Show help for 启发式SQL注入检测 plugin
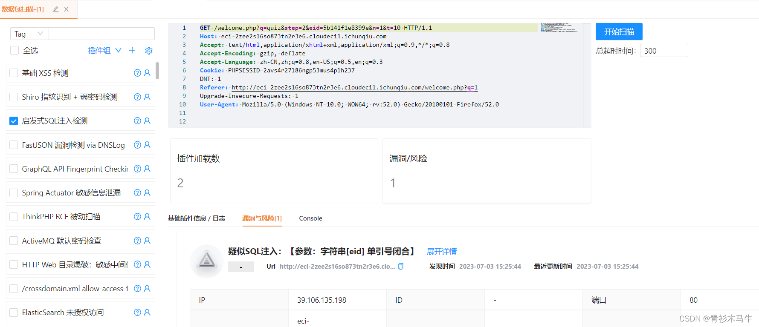The height and width of the screenshot is (327, 759). pos(137,120)
